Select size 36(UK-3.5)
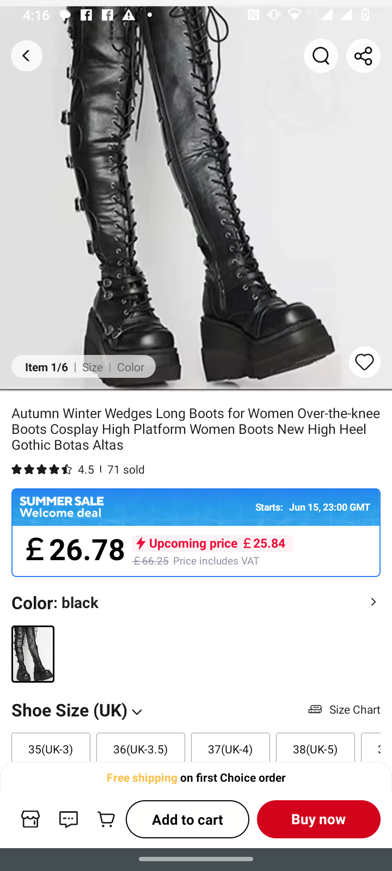This screenshot has height=871, width=392. point(140,749)
